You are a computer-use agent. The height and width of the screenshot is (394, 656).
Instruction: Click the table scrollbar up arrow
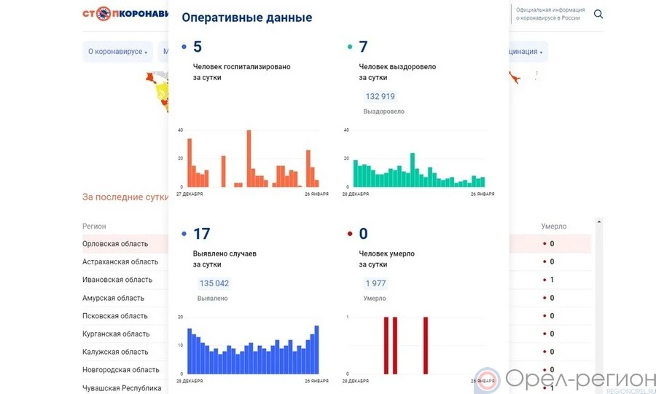pos(598,221)
